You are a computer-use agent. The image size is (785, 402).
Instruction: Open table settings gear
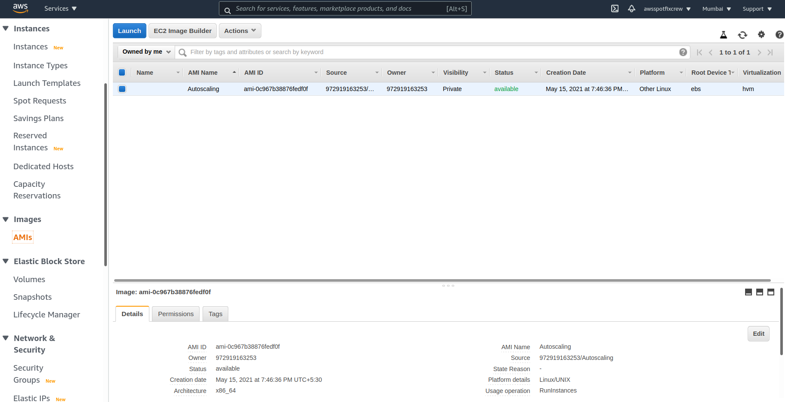(x=761, y=34)
